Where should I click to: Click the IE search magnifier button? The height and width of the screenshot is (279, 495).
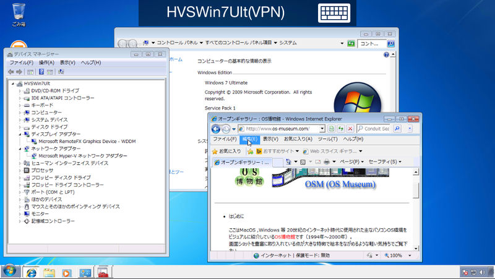pyautogui.click(x=397, y=129)
